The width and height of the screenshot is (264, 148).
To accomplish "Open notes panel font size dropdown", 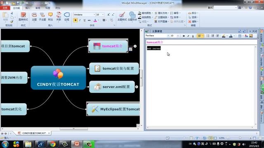I will coord(178,36).
